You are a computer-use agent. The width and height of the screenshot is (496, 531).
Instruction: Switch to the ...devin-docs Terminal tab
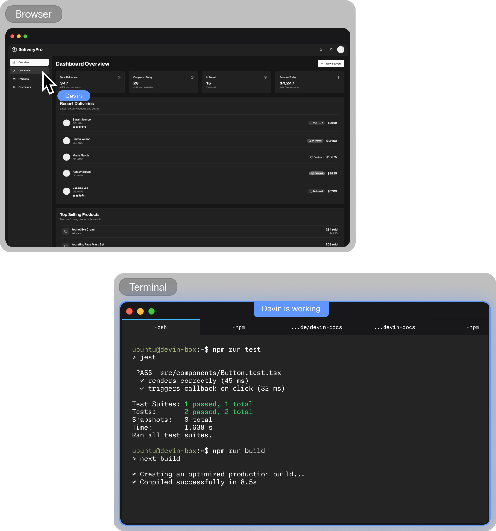(395, 327)
